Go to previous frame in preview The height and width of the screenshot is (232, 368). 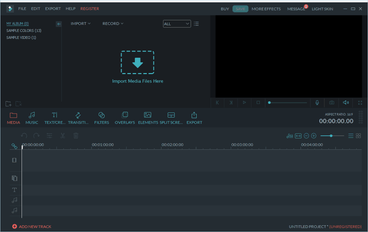pyautogui.click(x=217, y=103)
